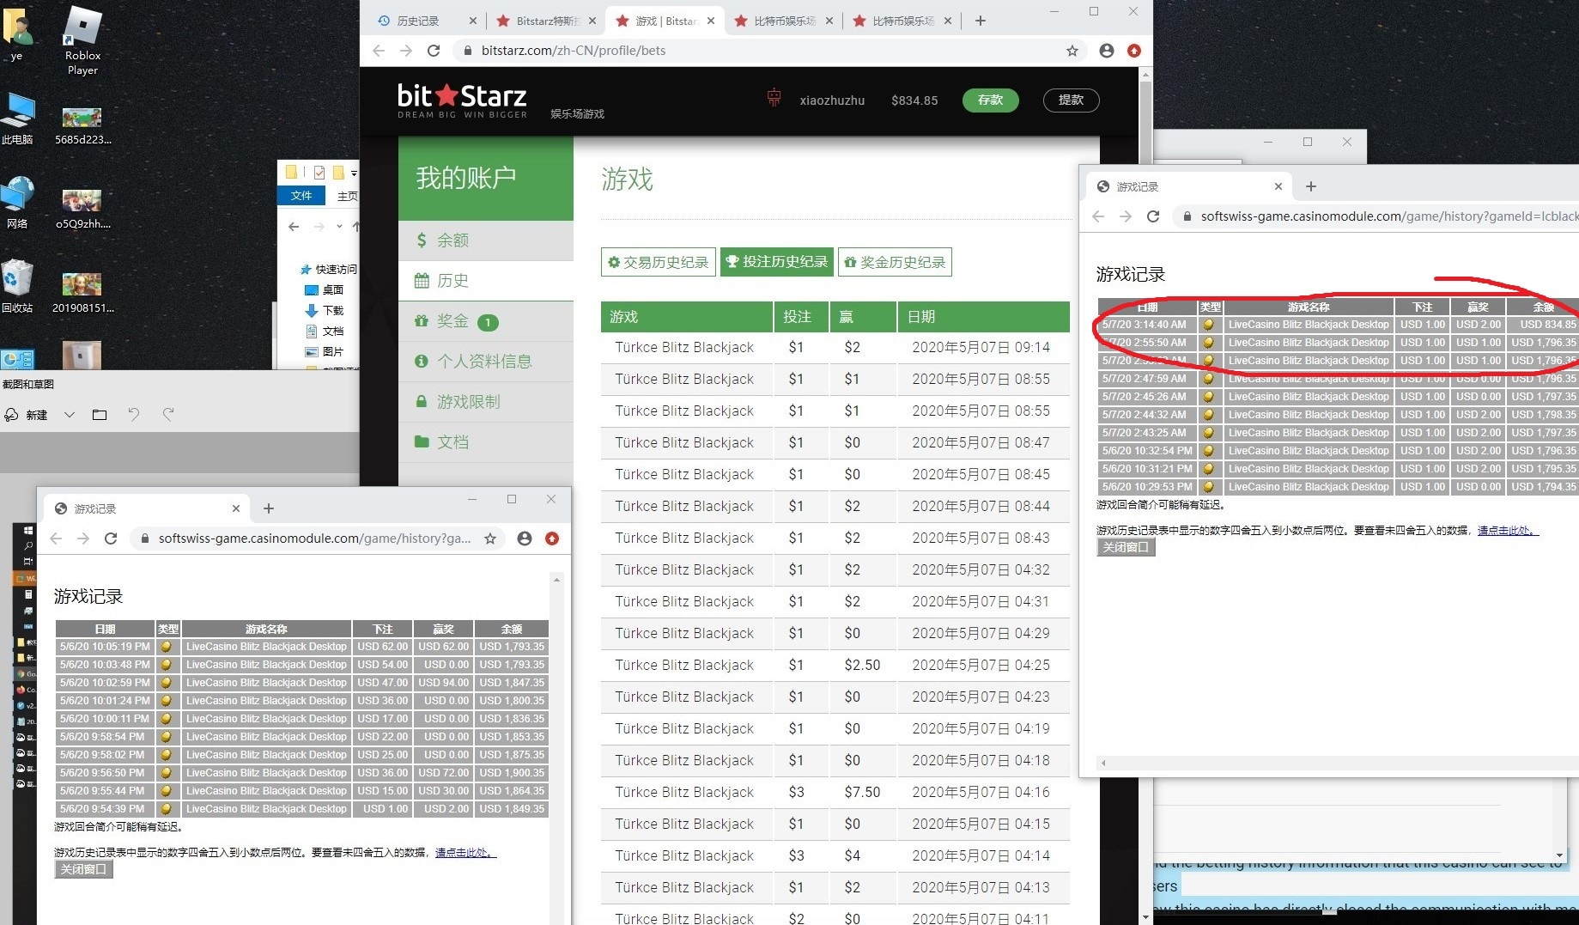Click the redo arrow in 截图和草图
The width and height of the screenshot is (1579, 925).
coord(168,414)
